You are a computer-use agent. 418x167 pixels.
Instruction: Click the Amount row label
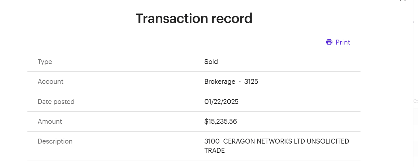[50, 121]
